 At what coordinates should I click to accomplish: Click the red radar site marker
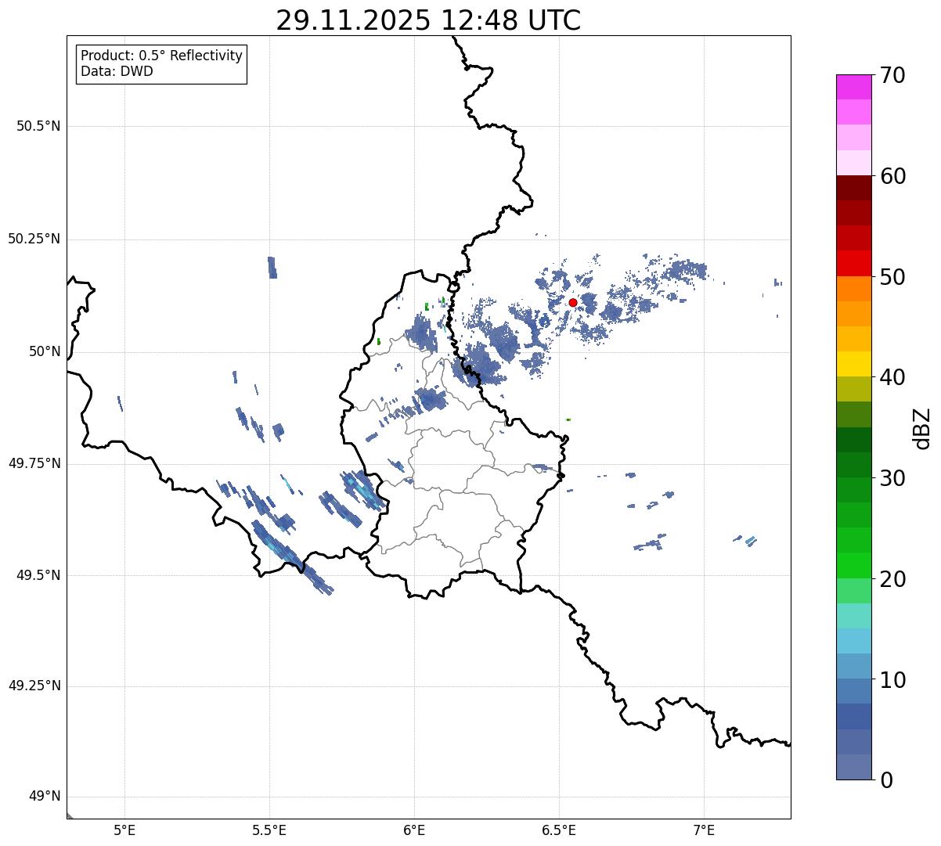coord(573,302)
